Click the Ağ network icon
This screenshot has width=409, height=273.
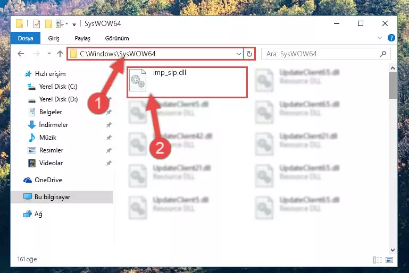click(x=27, y=214)
